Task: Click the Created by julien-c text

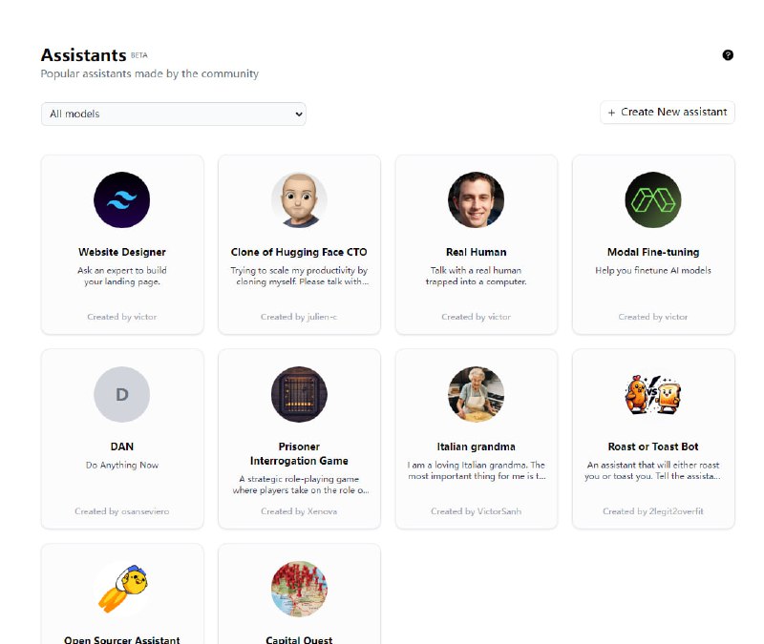Action: pyautogui.click(x=299, y=317)
